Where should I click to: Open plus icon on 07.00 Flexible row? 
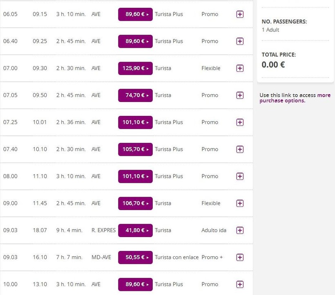click(240, 68)
